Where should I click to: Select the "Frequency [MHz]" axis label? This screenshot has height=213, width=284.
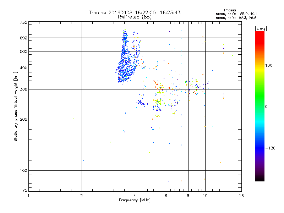pos(135,200)
